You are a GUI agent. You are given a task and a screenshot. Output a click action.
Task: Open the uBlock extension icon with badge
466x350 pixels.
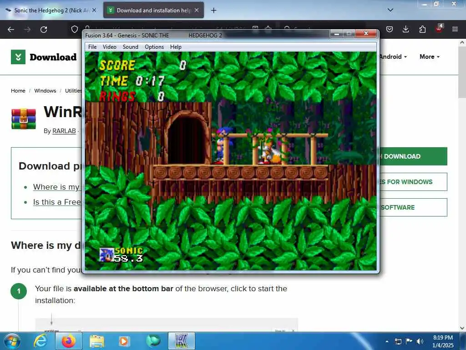click(x=439, y=29)
